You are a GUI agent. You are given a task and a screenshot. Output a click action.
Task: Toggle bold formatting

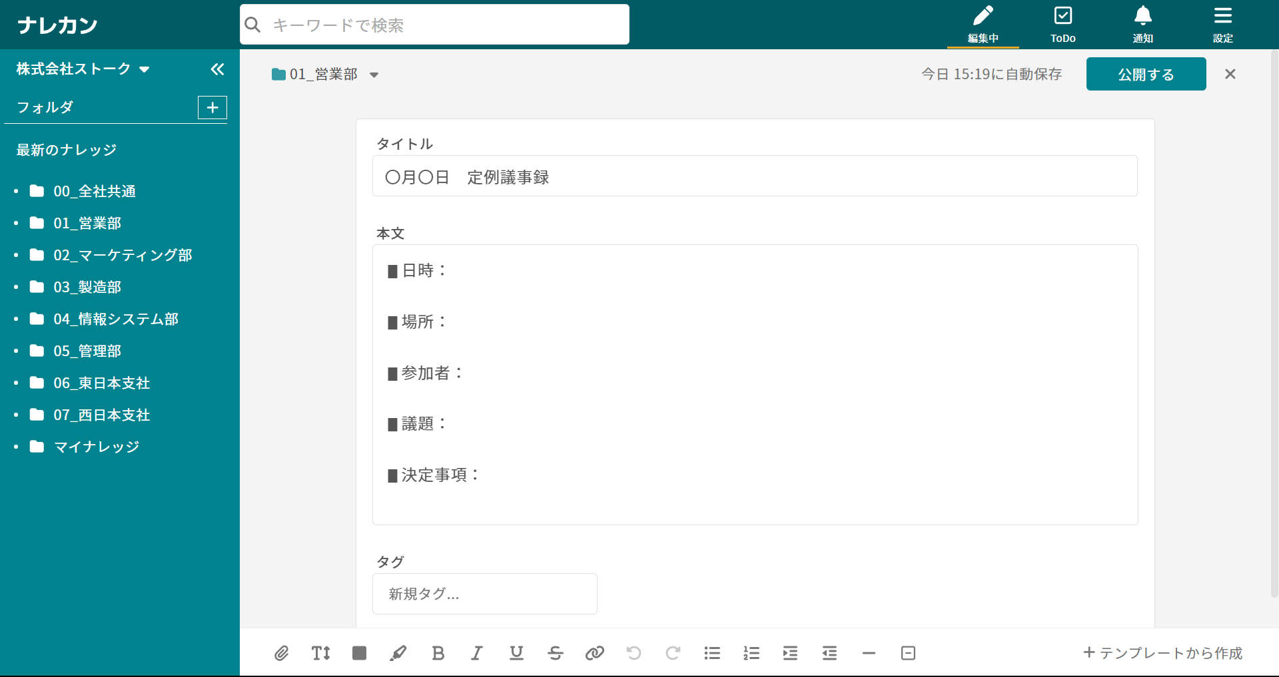coord(438,653)
